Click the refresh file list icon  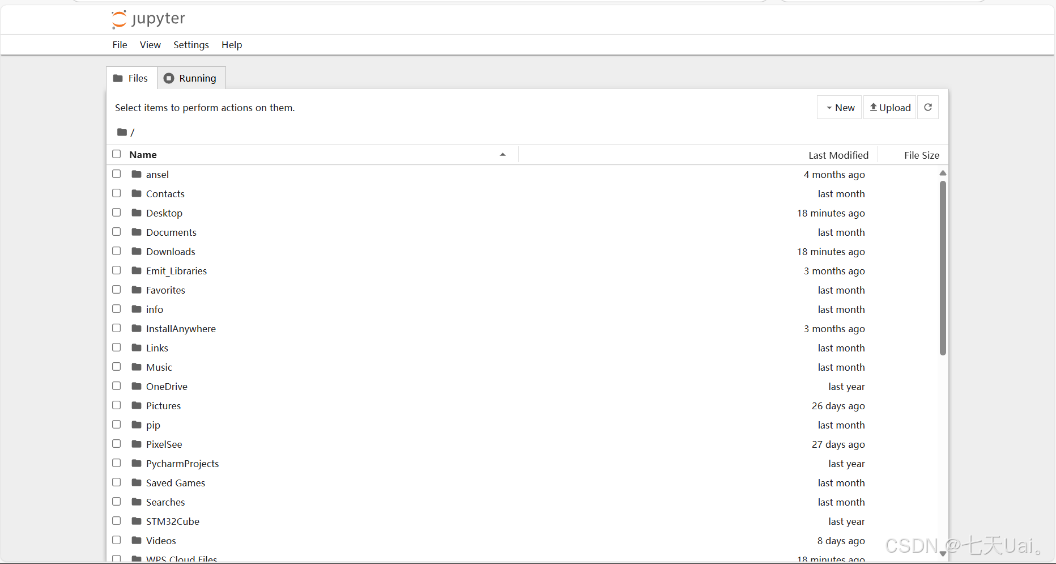pos(928,107)
